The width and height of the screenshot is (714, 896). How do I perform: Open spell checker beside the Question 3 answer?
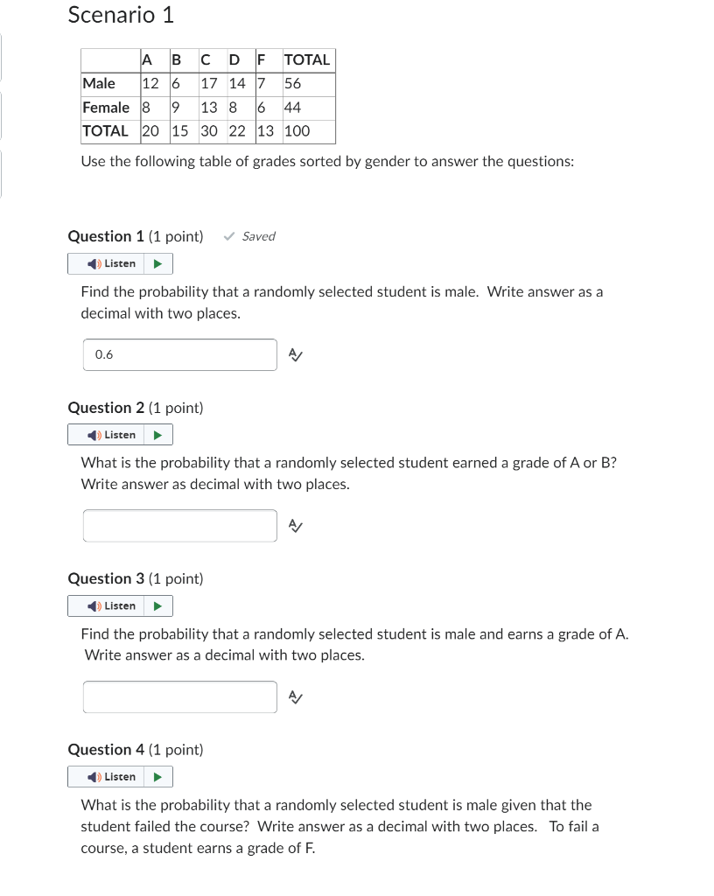coord(294,697)
